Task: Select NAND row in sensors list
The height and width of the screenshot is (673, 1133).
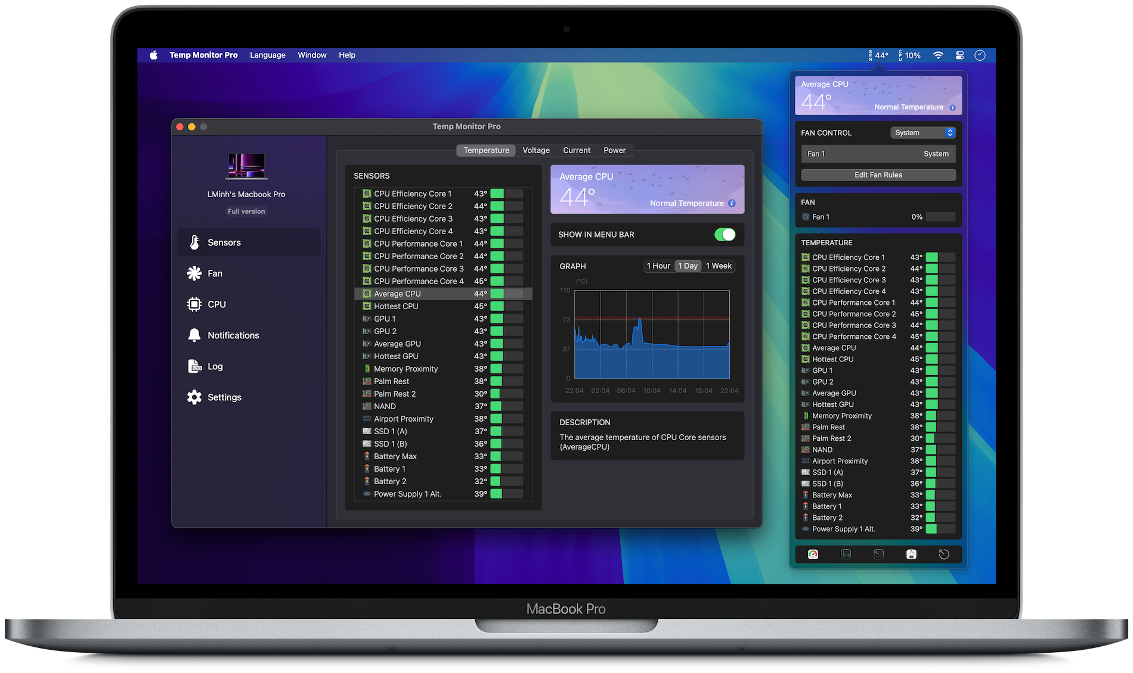Action: tap(443, 406)
